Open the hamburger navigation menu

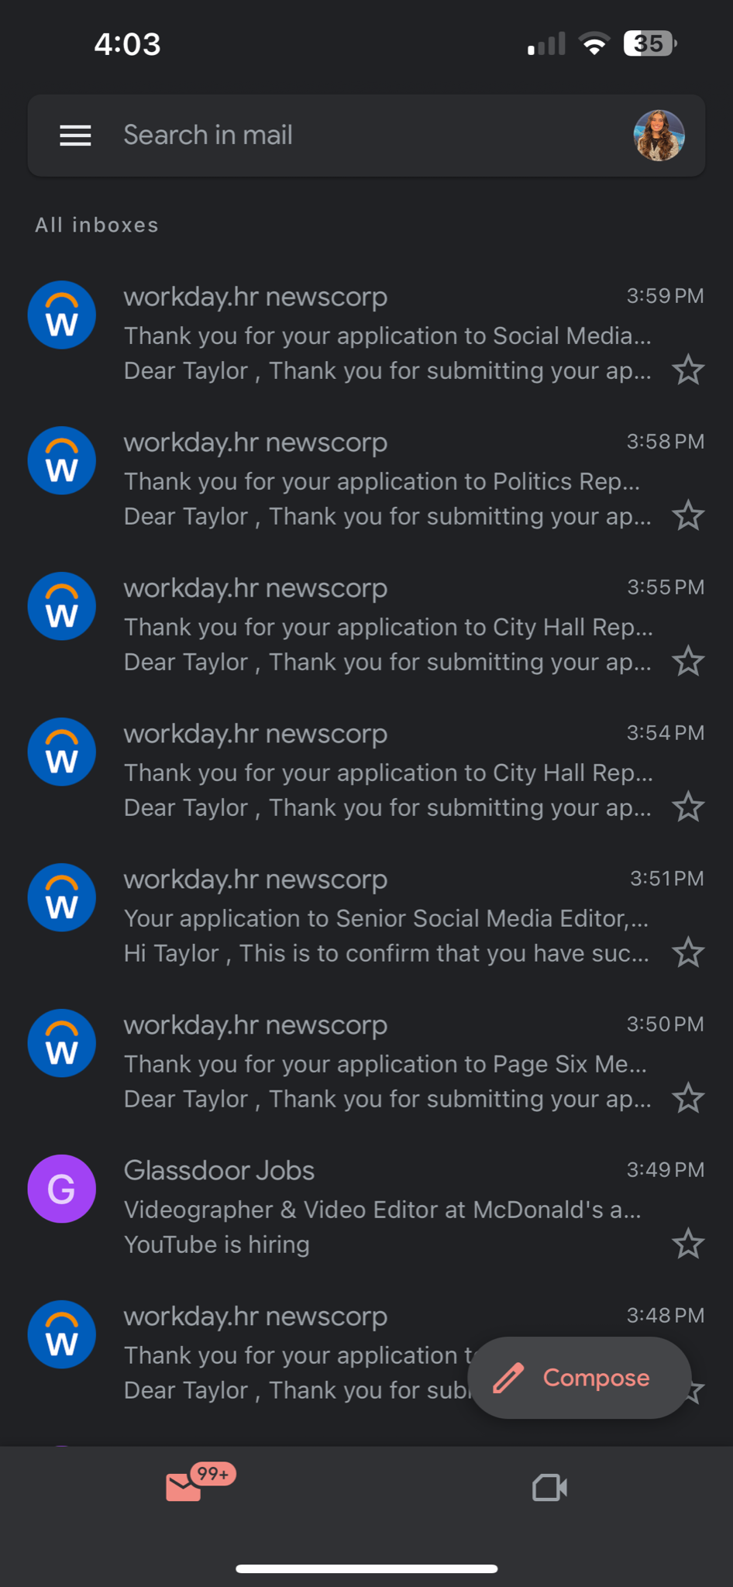[75, 136]
